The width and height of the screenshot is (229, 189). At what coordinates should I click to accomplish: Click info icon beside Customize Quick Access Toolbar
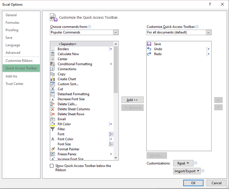point(197,27)
